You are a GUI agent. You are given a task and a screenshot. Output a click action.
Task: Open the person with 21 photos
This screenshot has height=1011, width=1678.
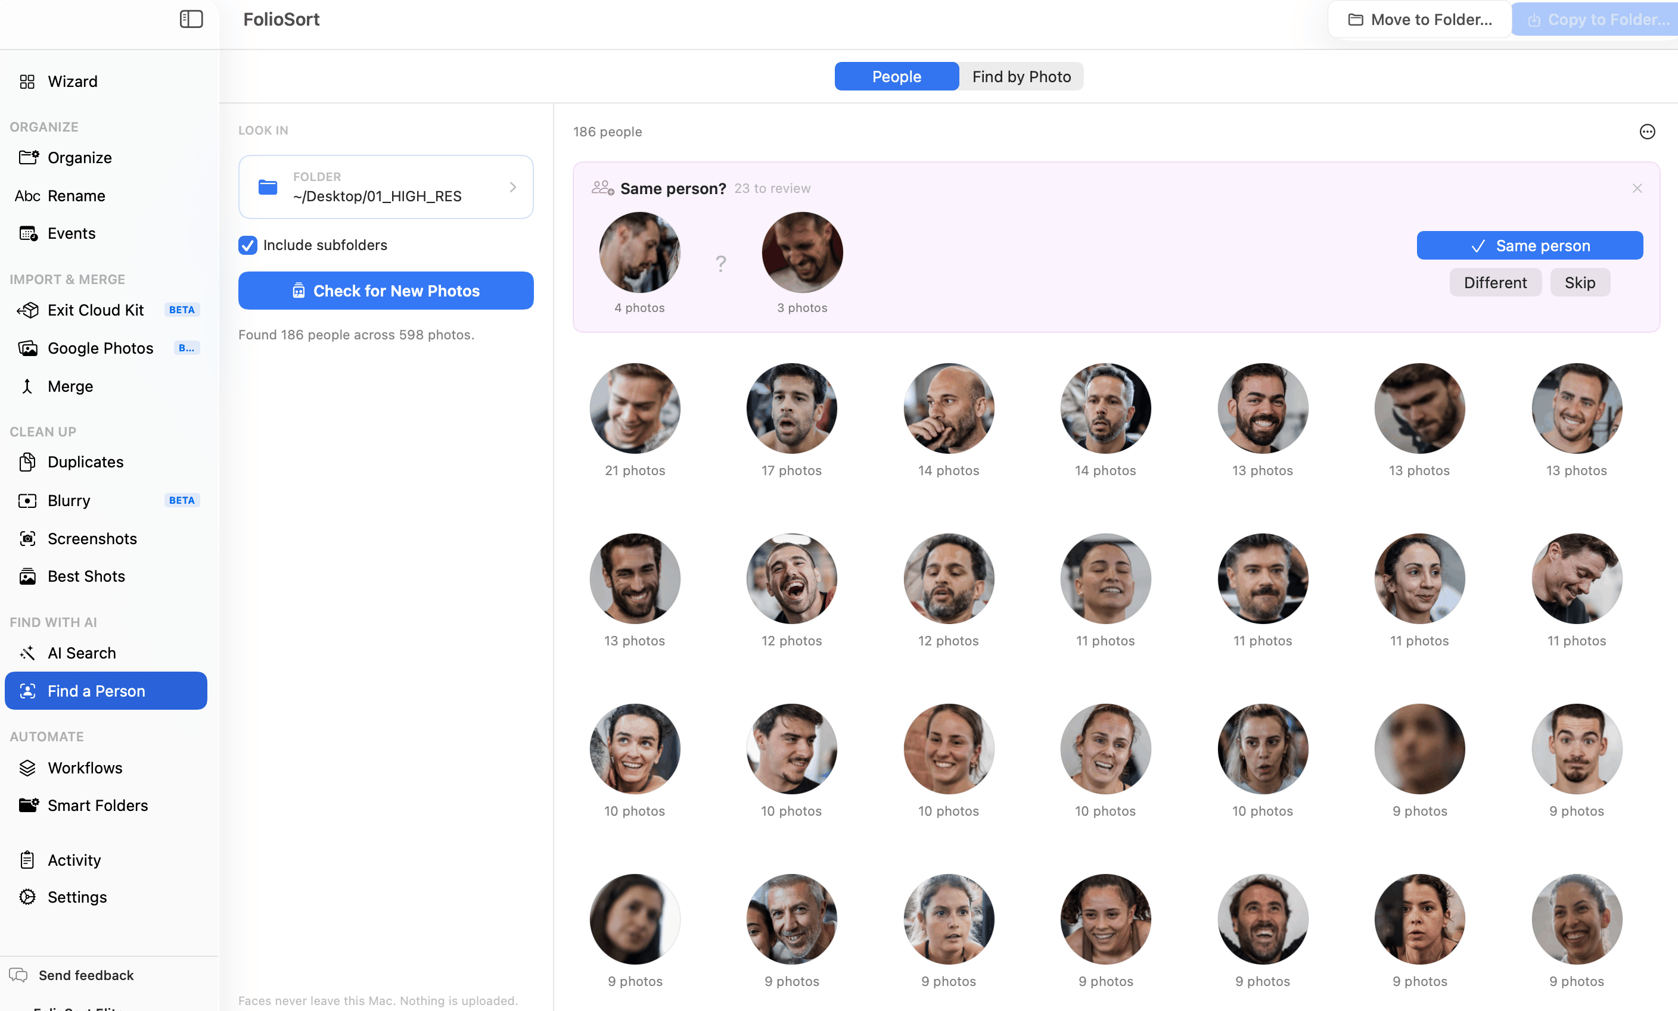coord(635,408)
